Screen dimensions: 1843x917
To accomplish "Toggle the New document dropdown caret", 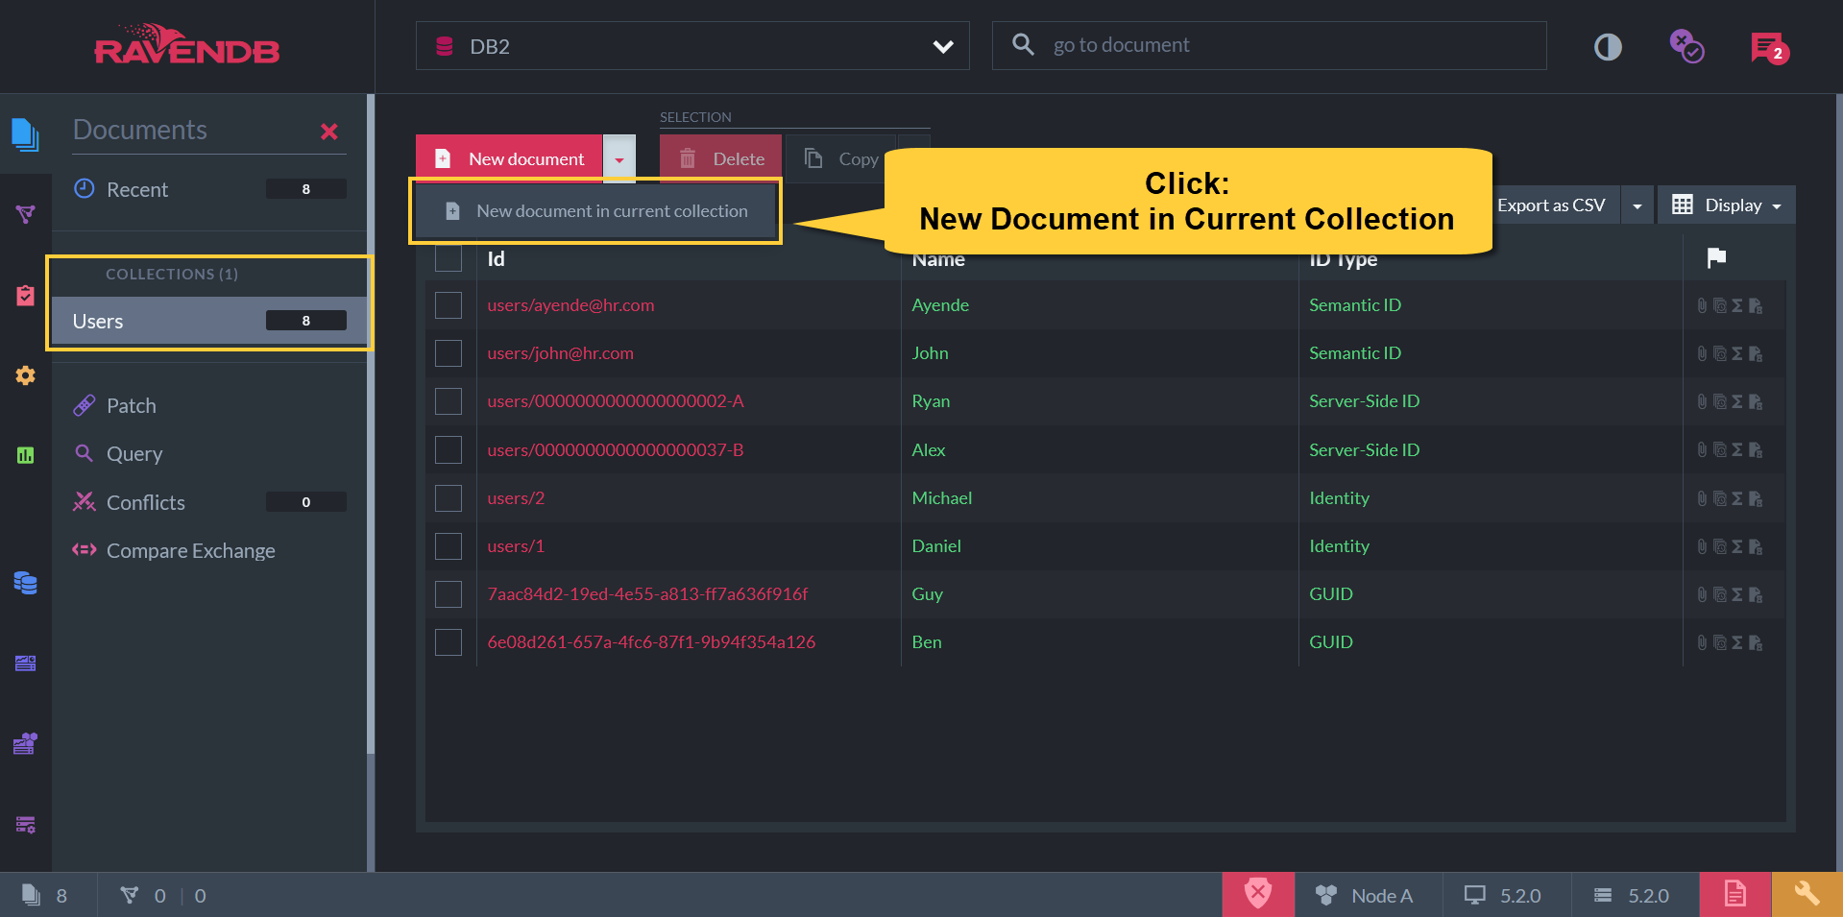I will [x=619, y=159].
